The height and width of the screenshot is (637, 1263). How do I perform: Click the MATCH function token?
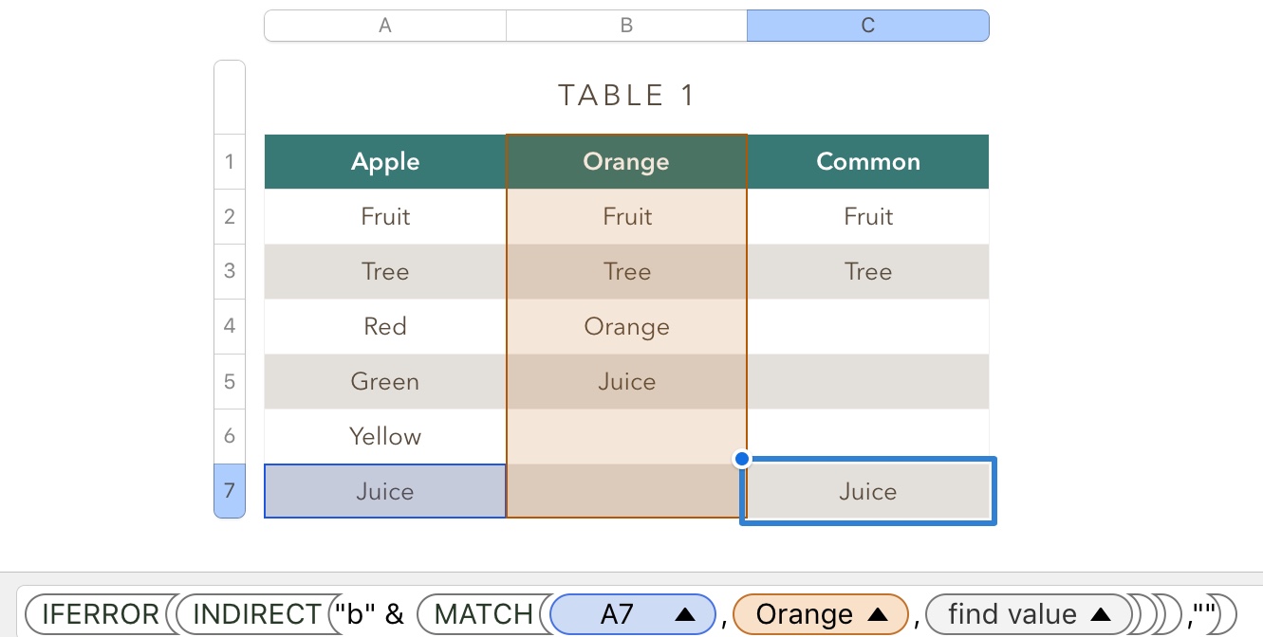(x=484, y=615)
